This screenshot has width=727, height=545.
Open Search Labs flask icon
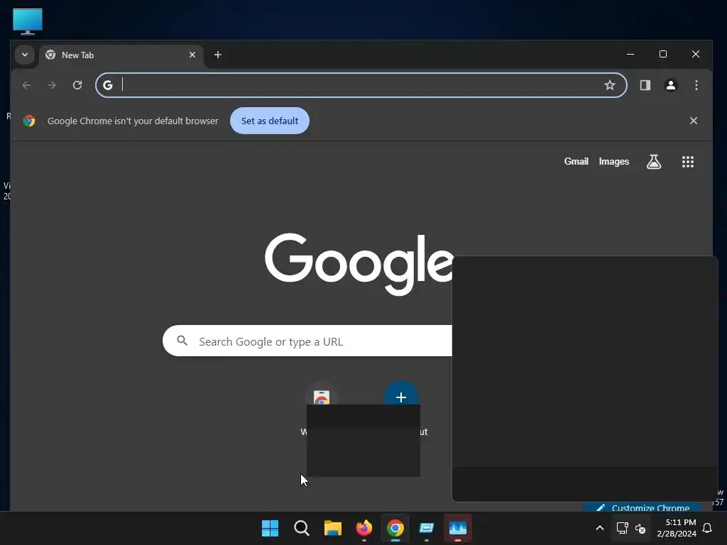(654, 162)
